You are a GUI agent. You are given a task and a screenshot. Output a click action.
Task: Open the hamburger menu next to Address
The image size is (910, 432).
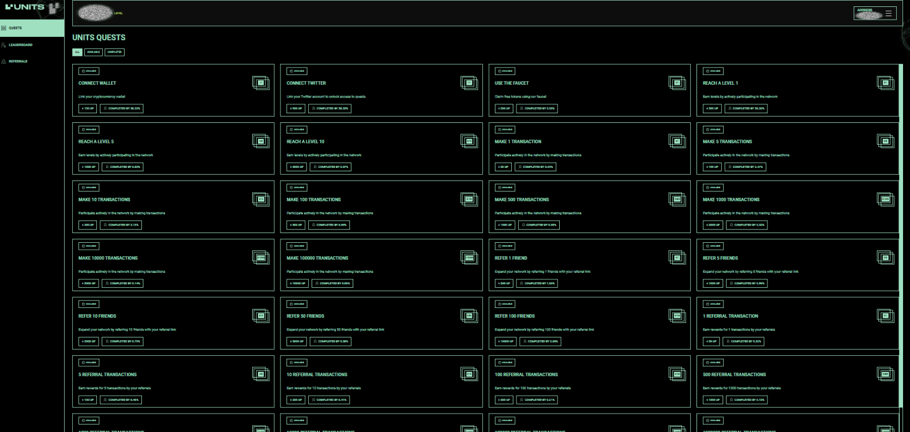[x=889, y=13]
